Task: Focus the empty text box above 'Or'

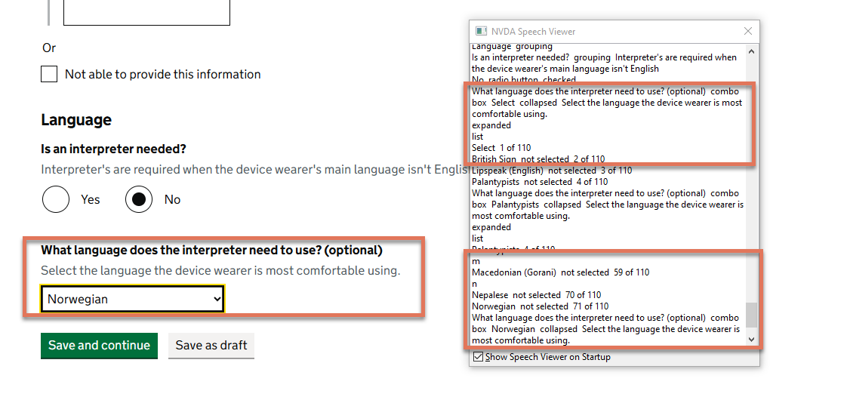Action: (146, 12)
